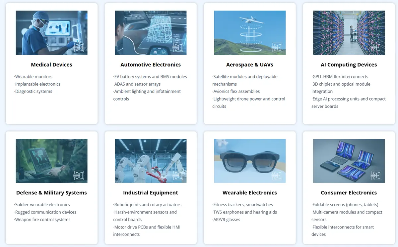The width and height of the screenshot is (398, 247).
Task: Click the circuit logo icon on AI Computing image
Action: [376, 48]
